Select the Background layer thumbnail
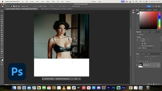The height and width of the screenshot is (91, 162). [140, 65]
